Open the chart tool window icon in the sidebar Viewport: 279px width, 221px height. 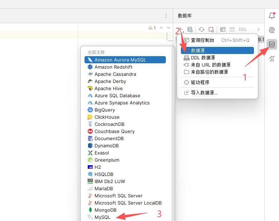tap(272, 59)
